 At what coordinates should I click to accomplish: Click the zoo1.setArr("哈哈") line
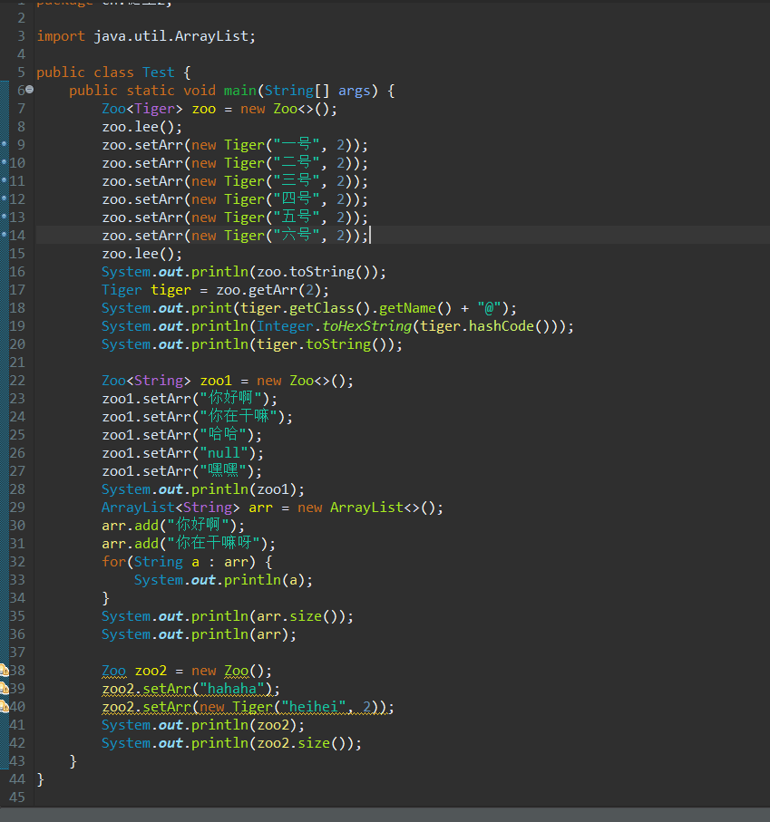[x=181, y=435]
